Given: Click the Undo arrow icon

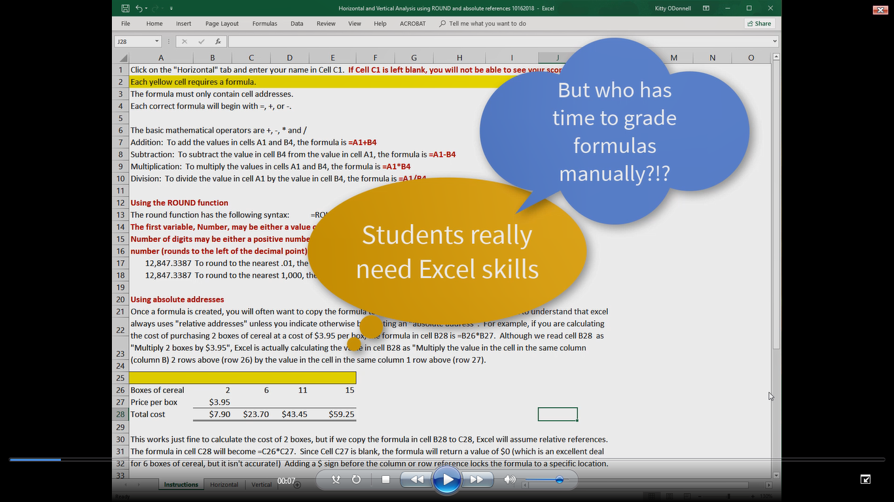Looking at the screenshot, I should click(x=139, y=8).
